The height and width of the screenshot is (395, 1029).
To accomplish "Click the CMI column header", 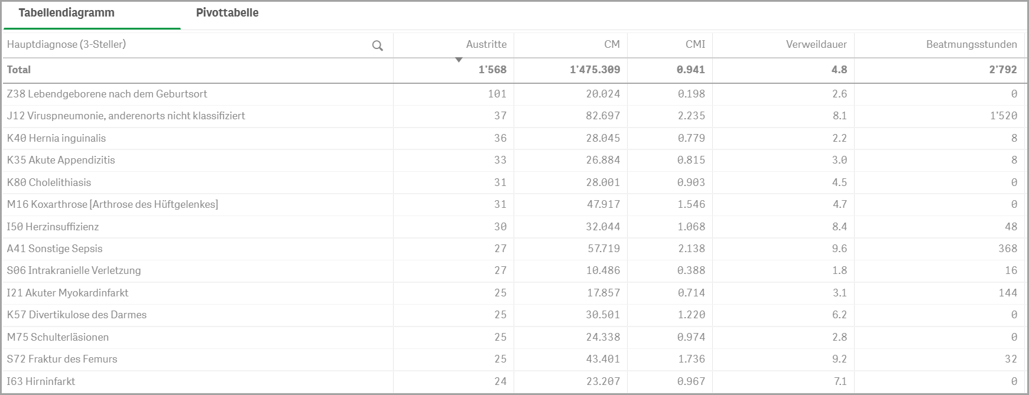I will click(x=695, y=44).
